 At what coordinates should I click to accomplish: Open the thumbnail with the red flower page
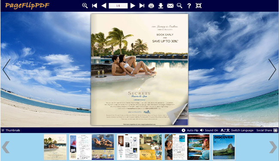coord(80,147)
